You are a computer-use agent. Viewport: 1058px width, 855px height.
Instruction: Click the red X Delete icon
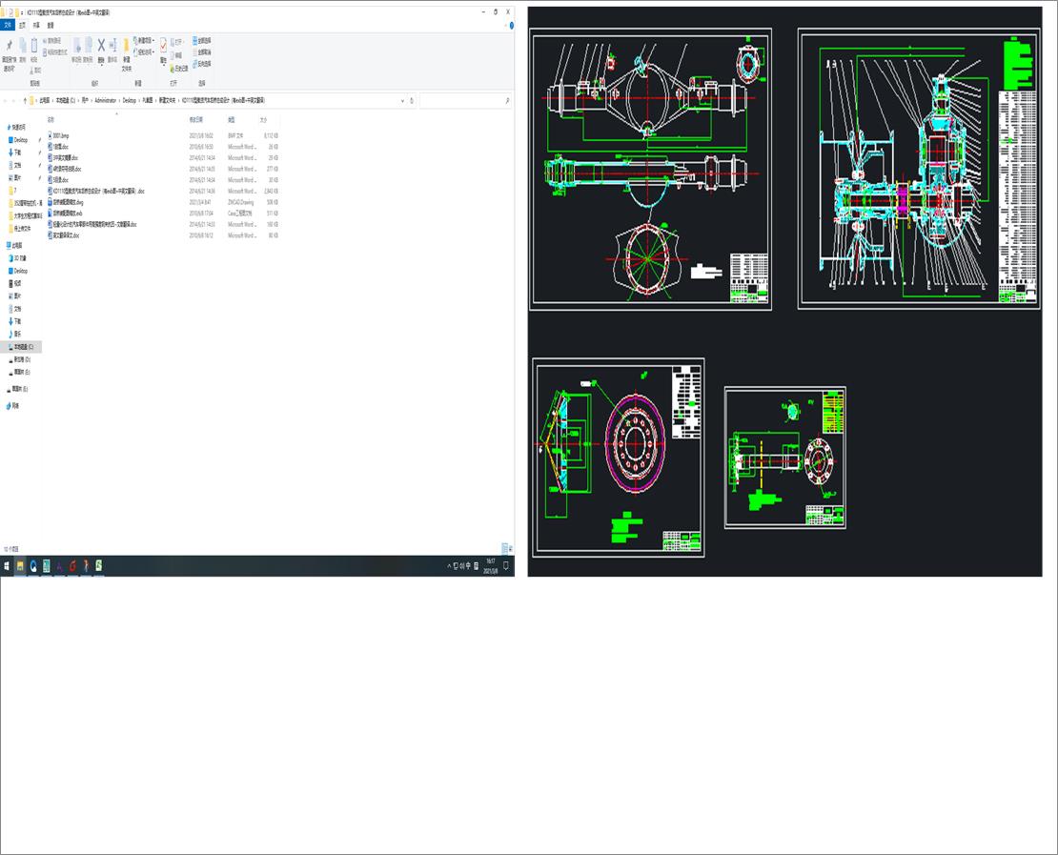101,46
